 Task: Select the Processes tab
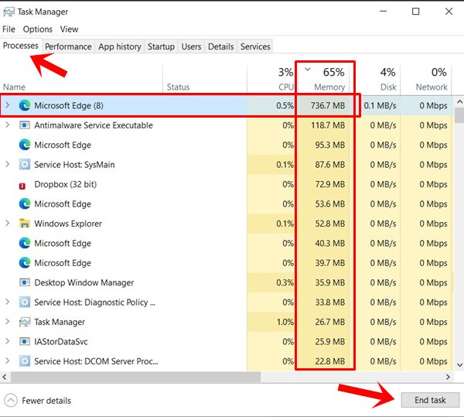point(21,46)
